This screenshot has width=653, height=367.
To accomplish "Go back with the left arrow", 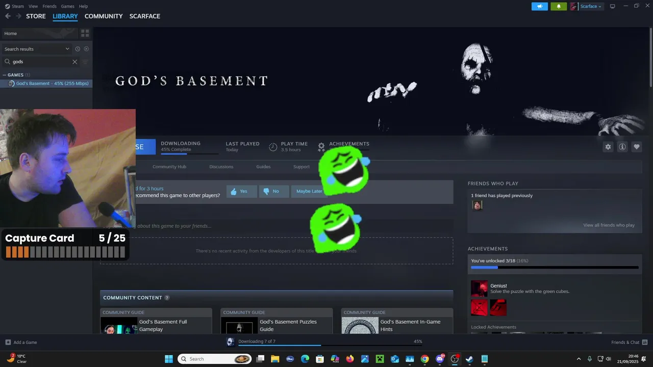I will [x=8, y=16].
